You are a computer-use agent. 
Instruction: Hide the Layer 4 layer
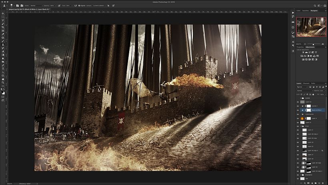click(298, 118)
